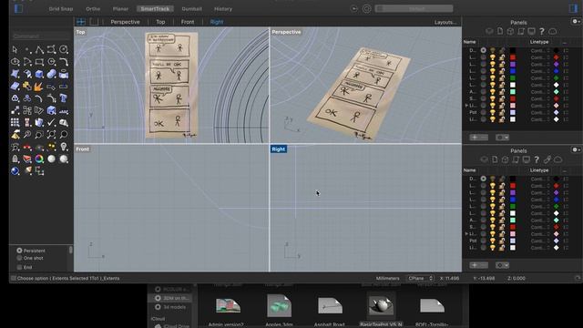
Task: Select the One shot osnap radio button
Action: [x=19, y=258]
